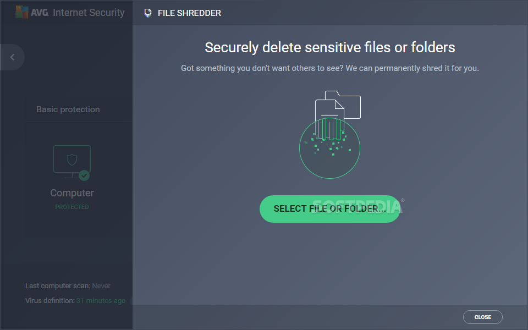Click the FILE SHREDDER title text

point(189,13)
